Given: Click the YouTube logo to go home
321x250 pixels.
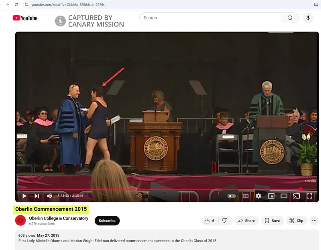Looking at the screenshot, I should (x=25, y=18).
